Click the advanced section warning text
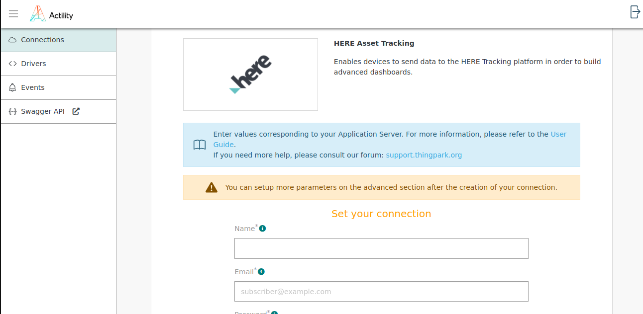 point(391,187)
